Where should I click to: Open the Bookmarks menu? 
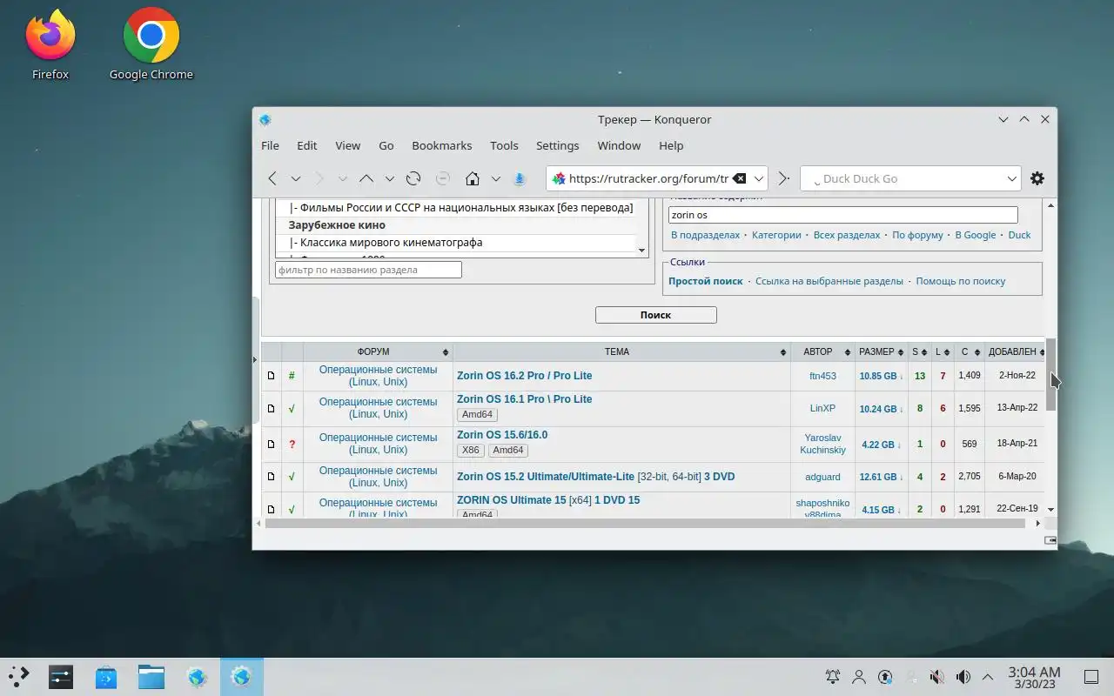[x=441, y=145]
